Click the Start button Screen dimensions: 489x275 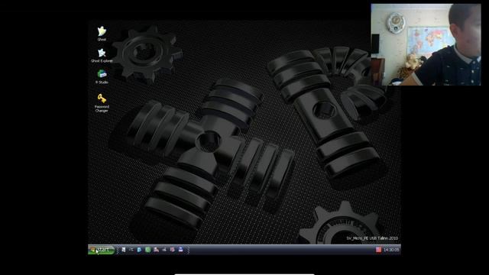point(102,250)
